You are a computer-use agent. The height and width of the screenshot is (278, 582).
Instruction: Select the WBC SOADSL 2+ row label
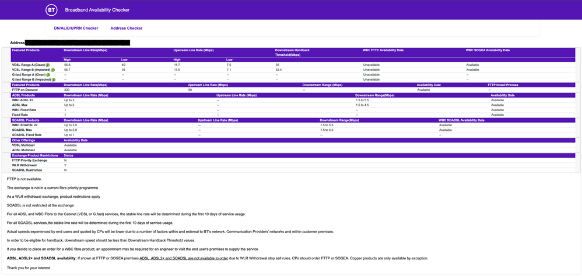[24, 125]
